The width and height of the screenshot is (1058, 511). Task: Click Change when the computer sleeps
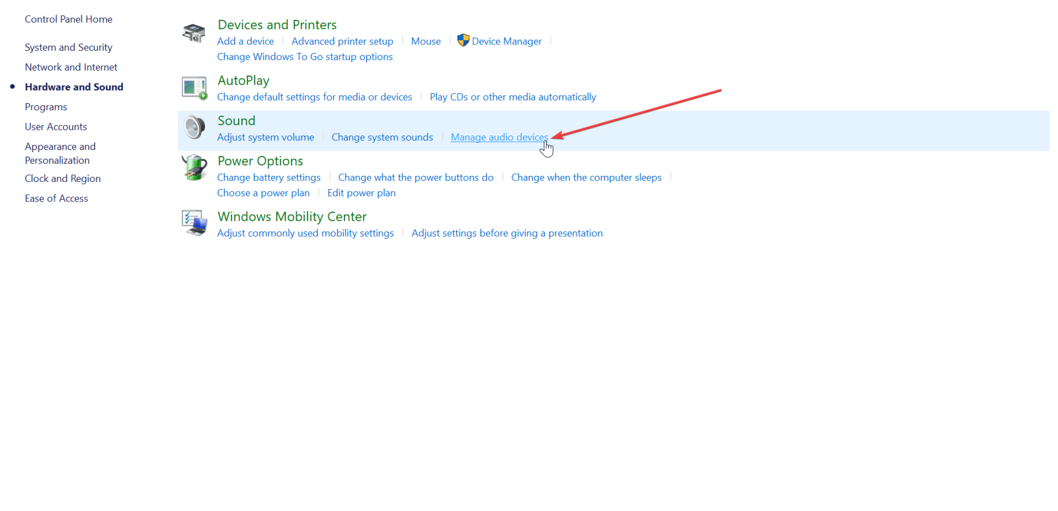coord(587,178)
